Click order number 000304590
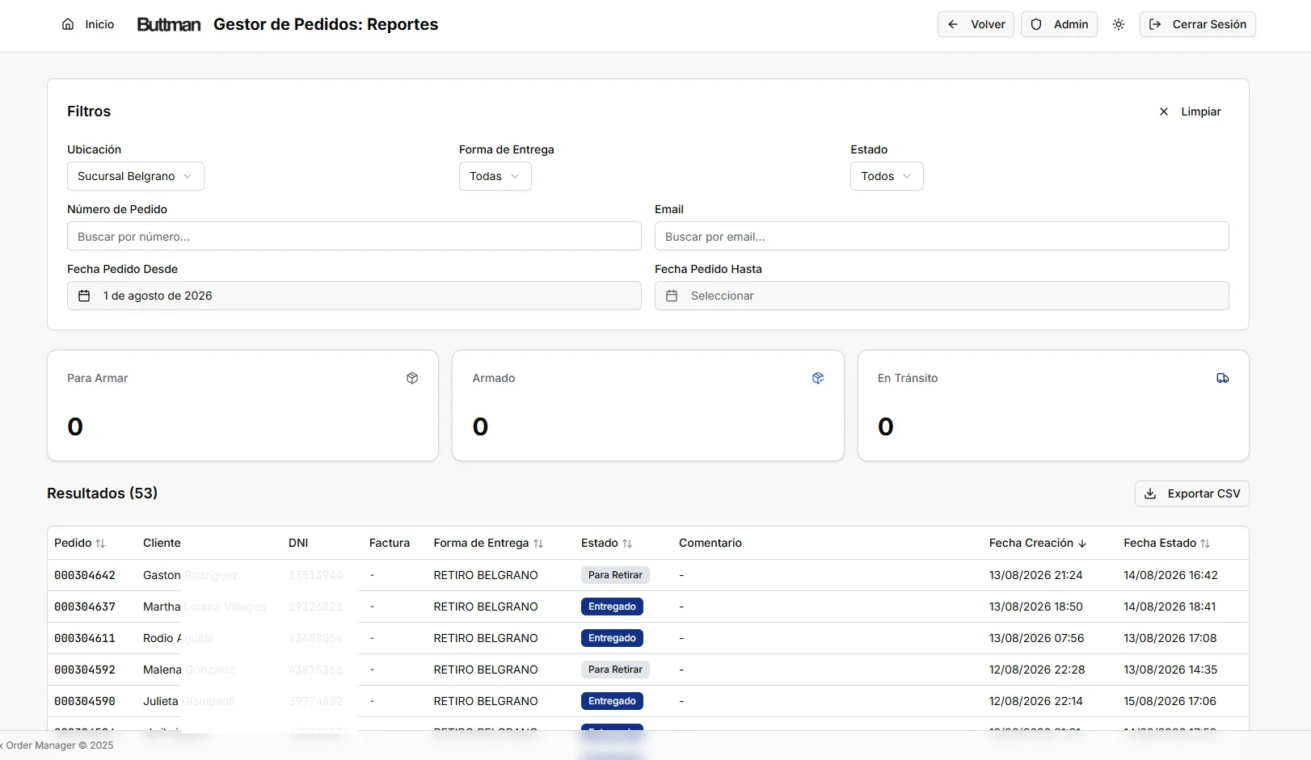The width and height of the screenshot is (1311, 760). tap(85, 701)
